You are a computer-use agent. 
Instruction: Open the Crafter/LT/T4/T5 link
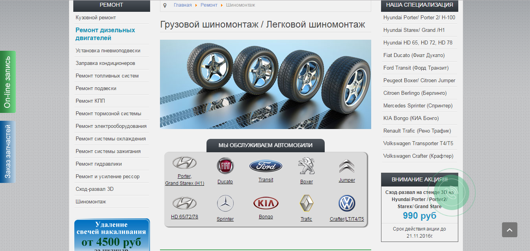pyautogui.click(x=347, y=219)
